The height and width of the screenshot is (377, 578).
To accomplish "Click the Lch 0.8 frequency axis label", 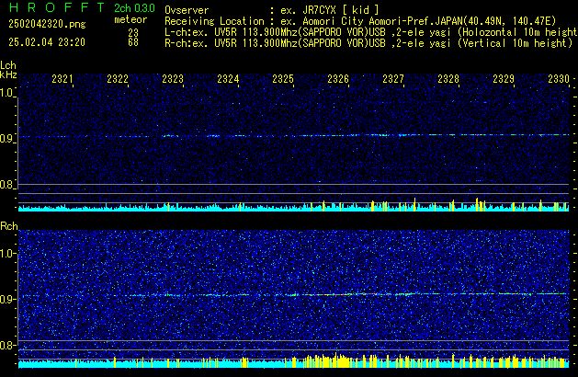I will [6, 185].
